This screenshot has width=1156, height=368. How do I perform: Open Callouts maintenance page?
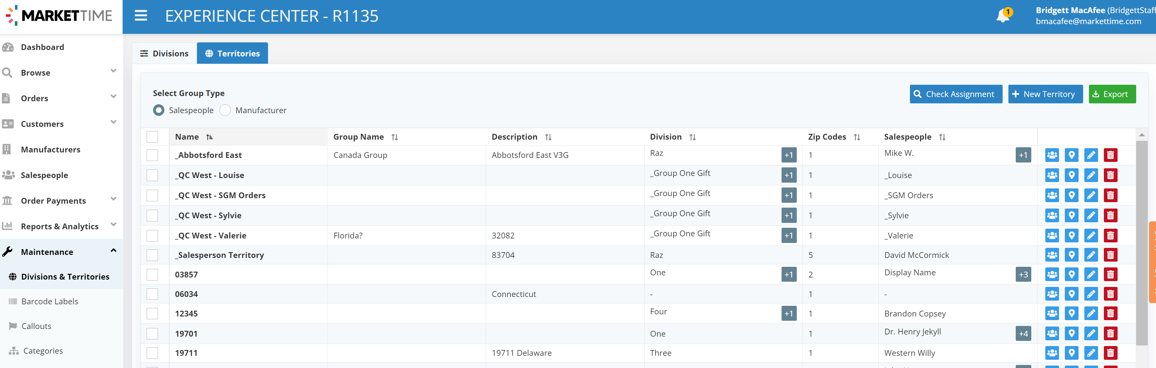click(36, 326)
